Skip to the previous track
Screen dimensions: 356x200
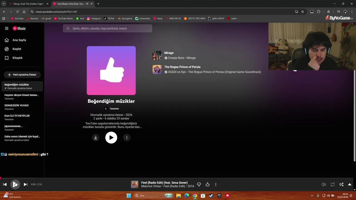point(5,184)
